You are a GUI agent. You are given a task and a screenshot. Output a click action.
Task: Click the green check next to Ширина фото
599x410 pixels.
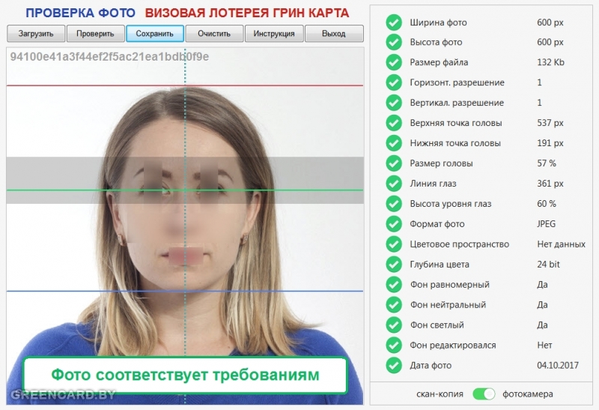(394, 22)
